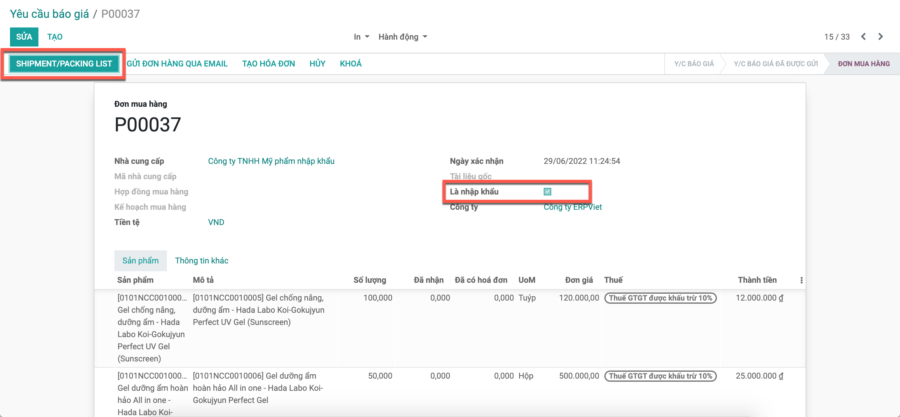Sort by UoM column header
900x417 pixels.
(527, 280)
